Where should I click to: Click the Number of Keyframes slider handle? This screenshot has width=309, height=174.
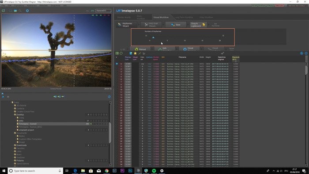(x=153, y=38)
